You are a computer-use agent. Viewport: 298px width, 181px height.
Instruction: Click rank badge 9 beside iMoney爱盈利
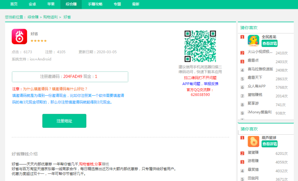[242, 113]
